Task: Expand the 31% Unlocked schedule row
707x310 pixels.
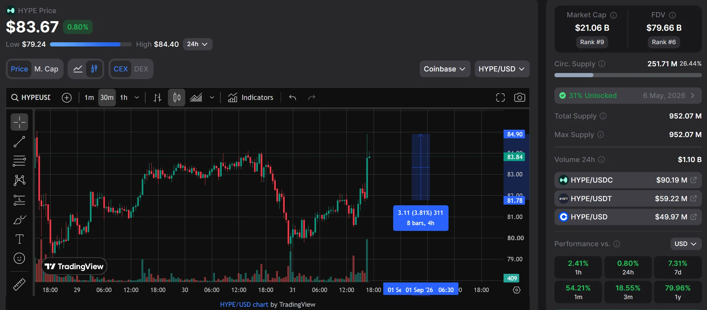Action: tap(628, 95)
